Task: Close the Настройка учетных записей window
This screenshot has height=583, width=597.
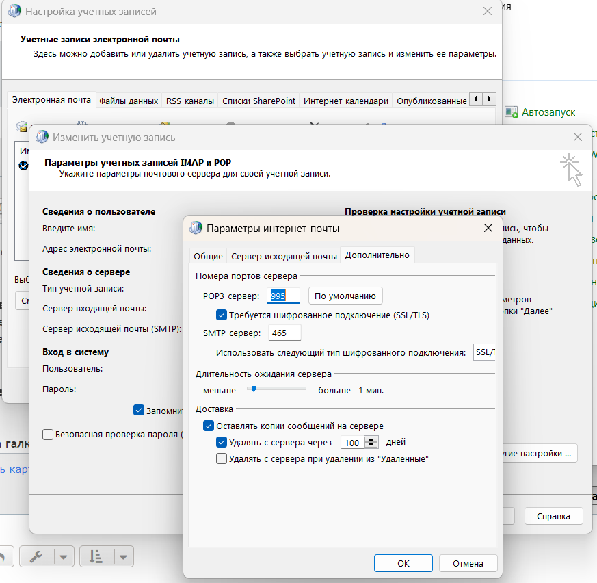Action: tap(488, 11)
